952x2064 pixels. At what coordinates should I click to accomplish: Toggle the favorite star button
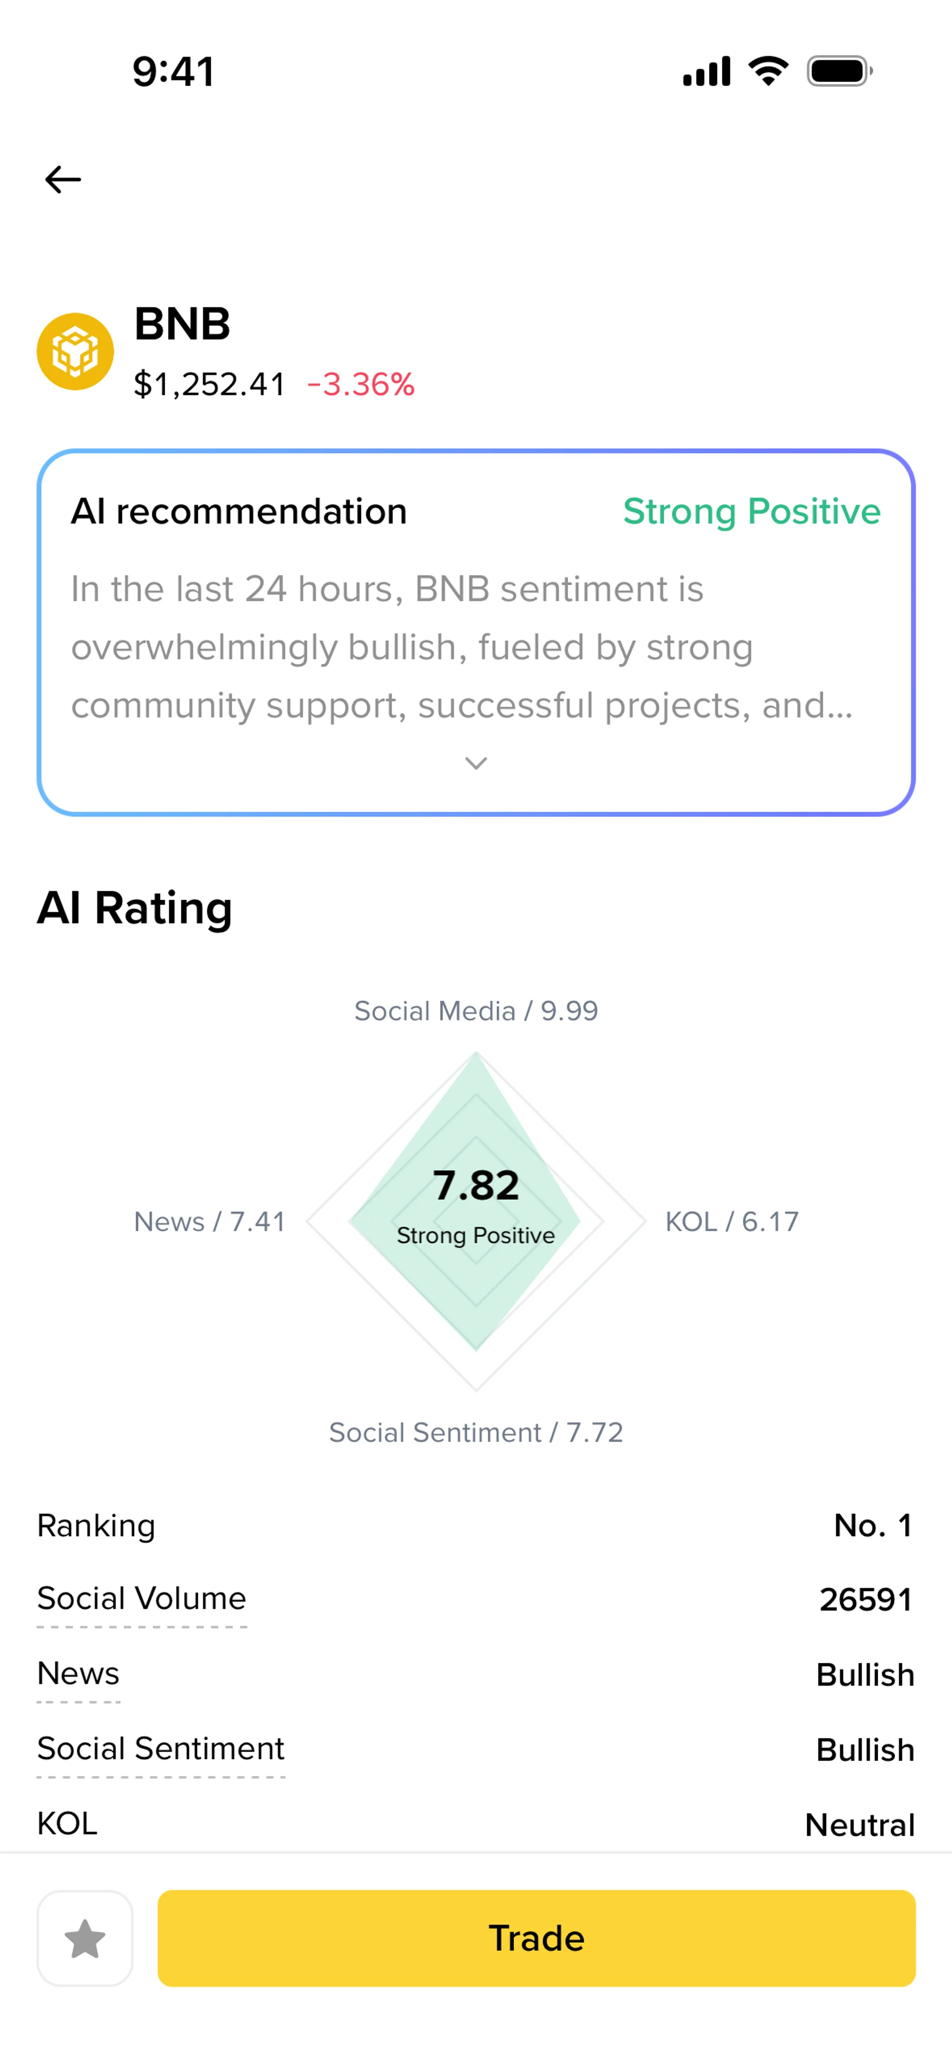point(85,1938)
